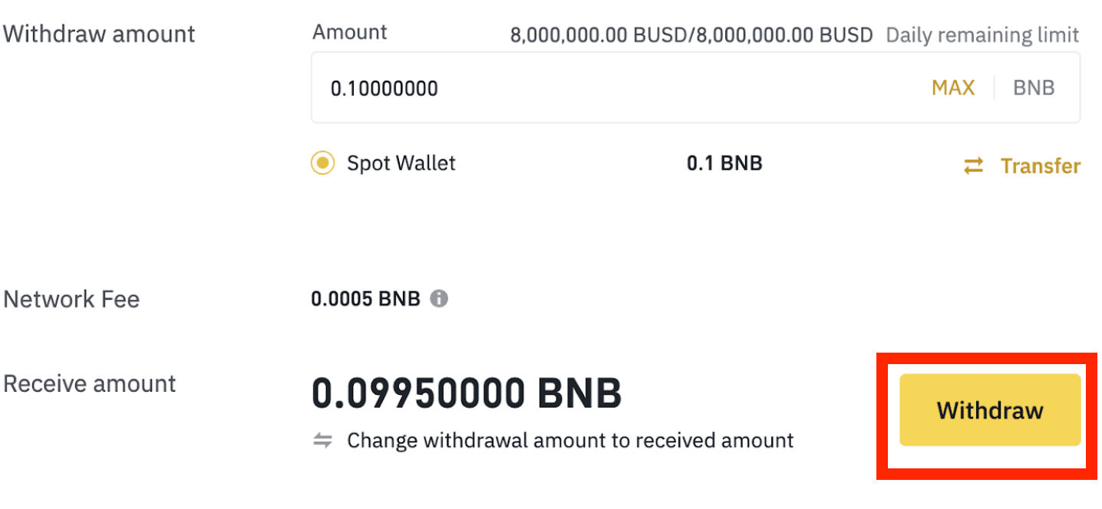Screen dimensions: 1102x509
Task: Click the 0.1 BNB wallet balance
Action: 724,163
